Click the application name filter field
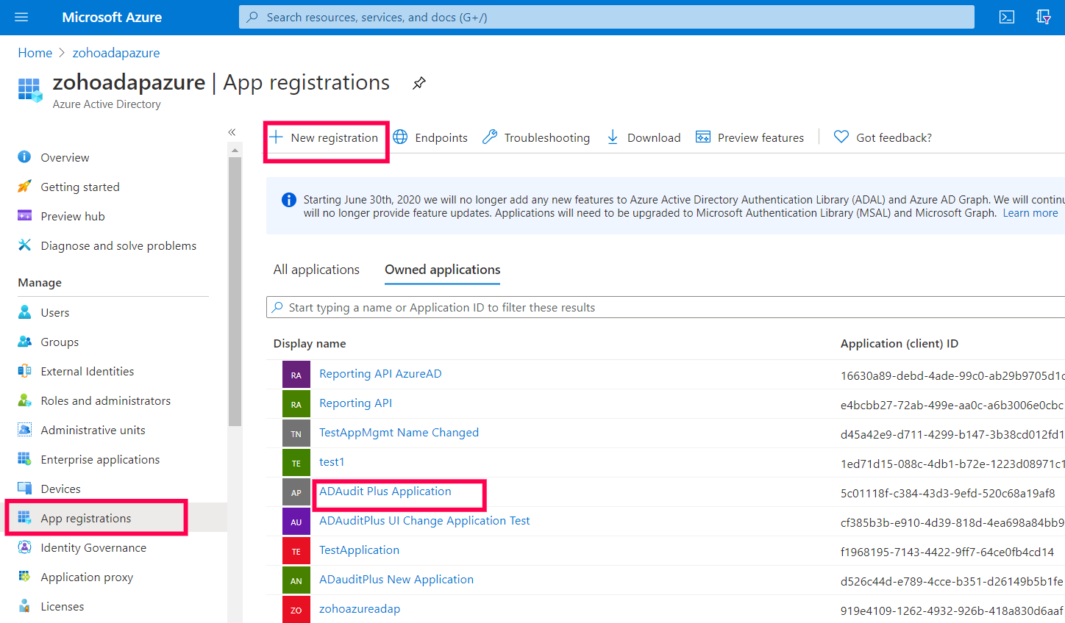This screenshot has width=1065, height=623. [515, 307]
